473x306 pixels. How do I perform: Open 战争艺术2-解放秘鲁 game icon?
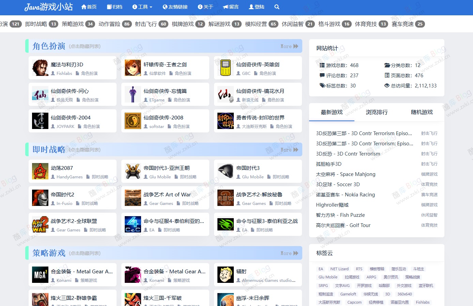click(226, 198)
